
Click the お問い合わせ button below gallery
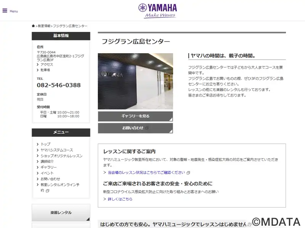point(135,128)
